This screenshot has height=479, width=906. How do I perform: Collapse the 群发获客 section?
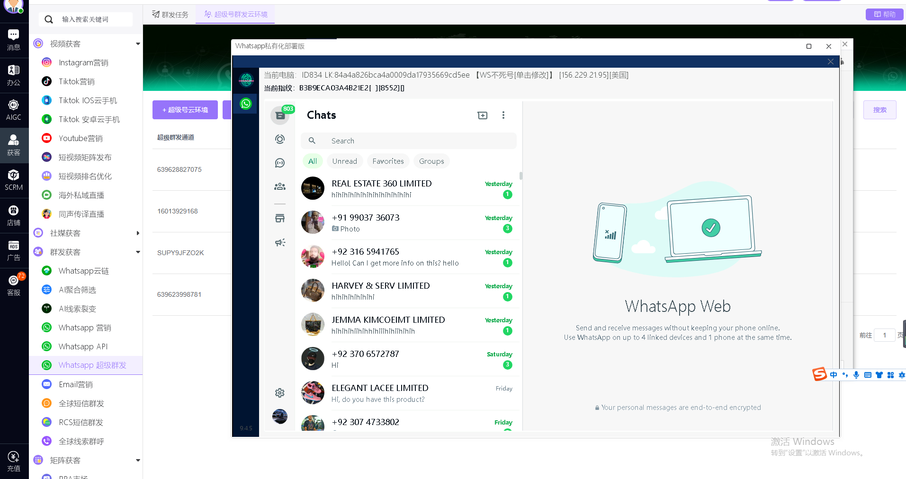click(138, 252)
